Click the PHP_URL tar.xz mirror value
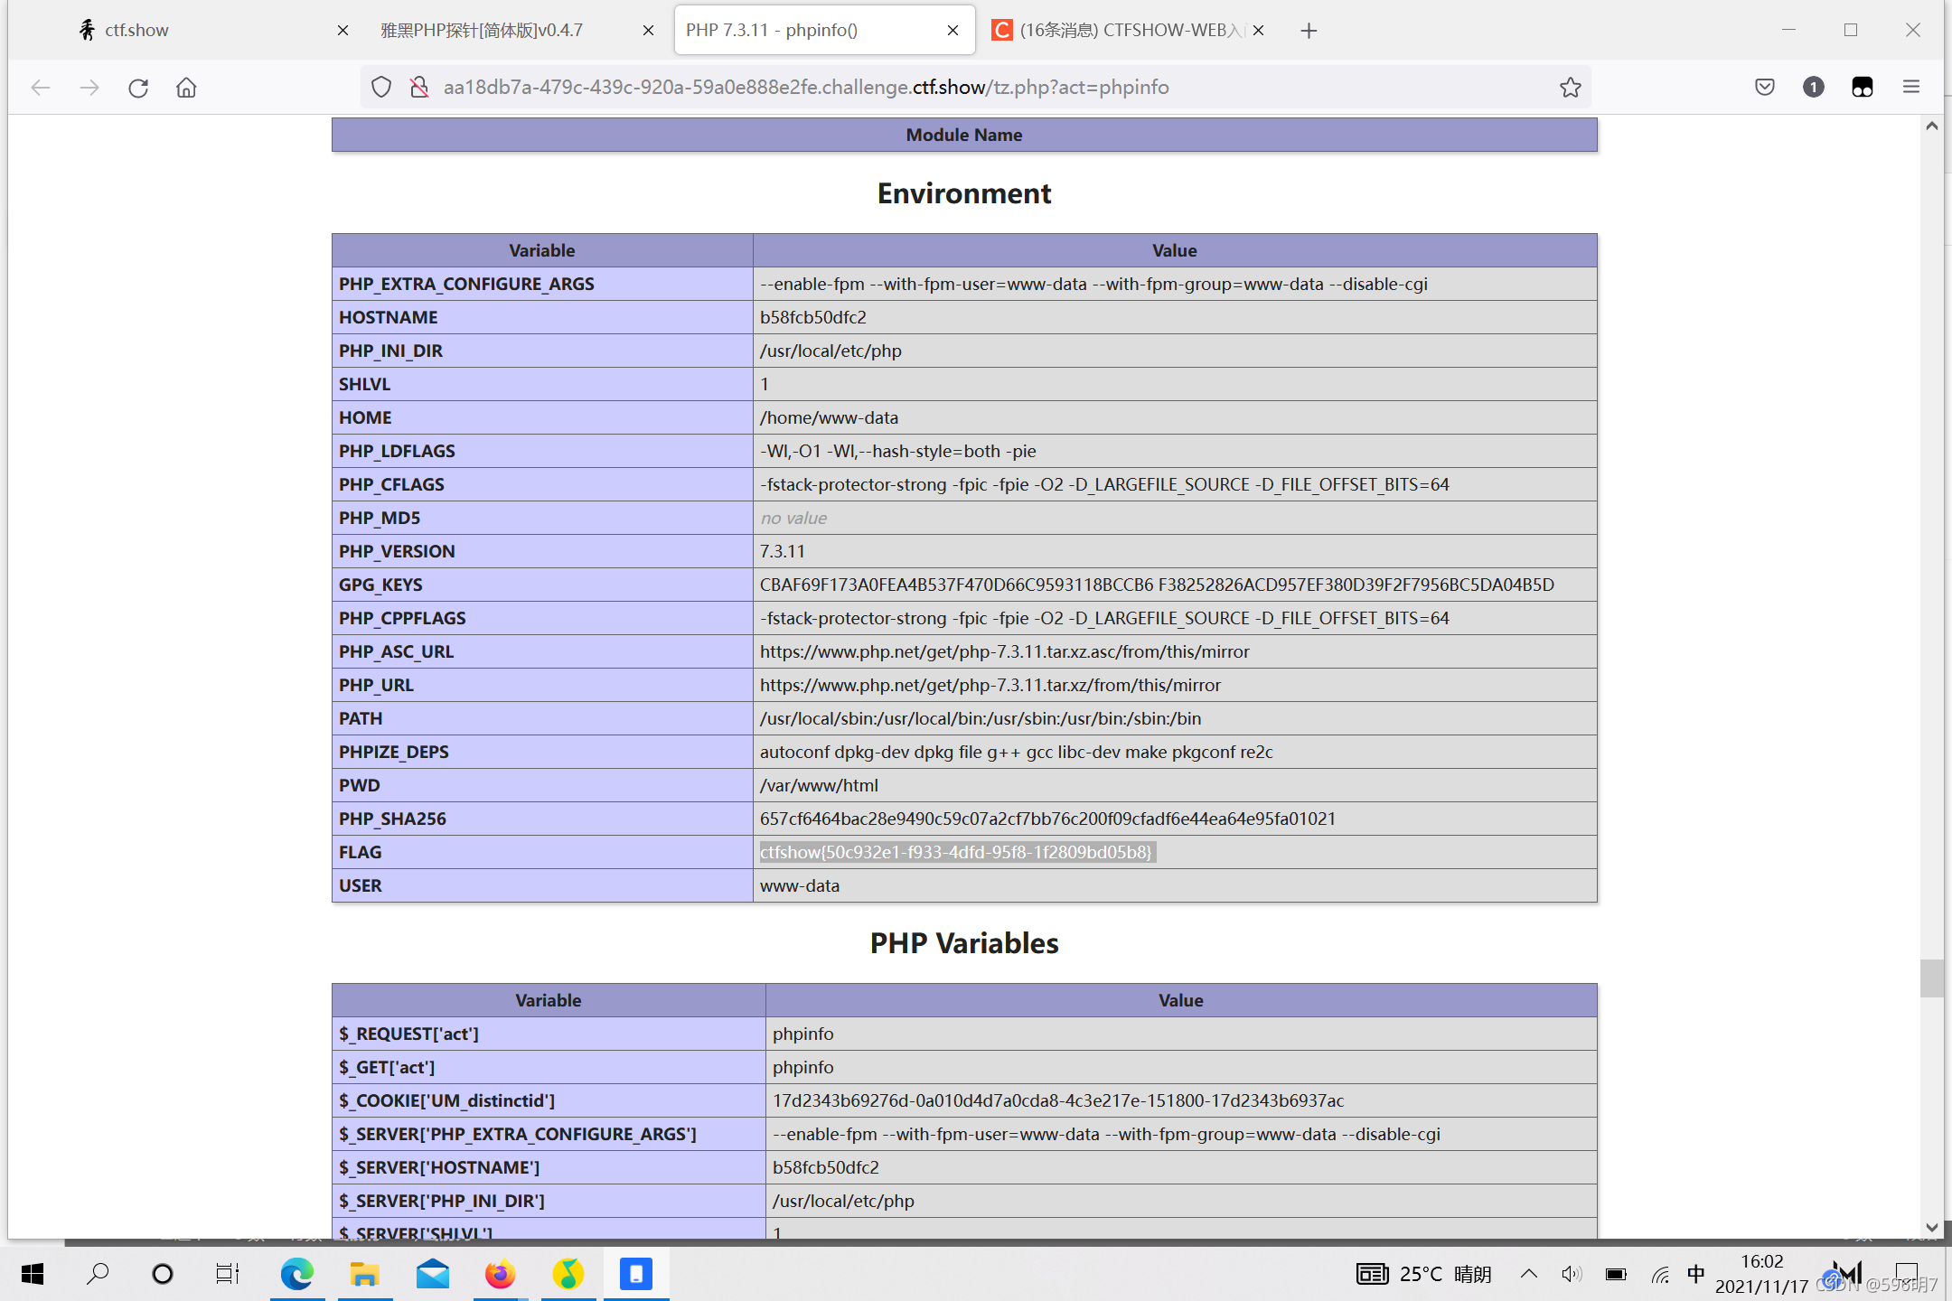1952x1301 pixels. click(990, 686)
